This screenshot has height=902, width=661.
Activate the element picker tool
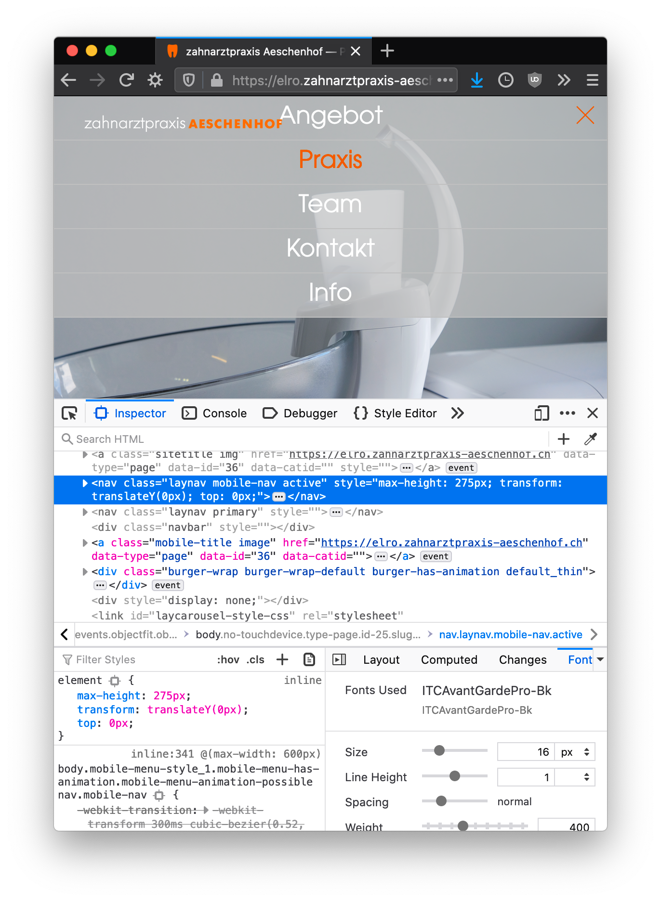click(69, 413)
